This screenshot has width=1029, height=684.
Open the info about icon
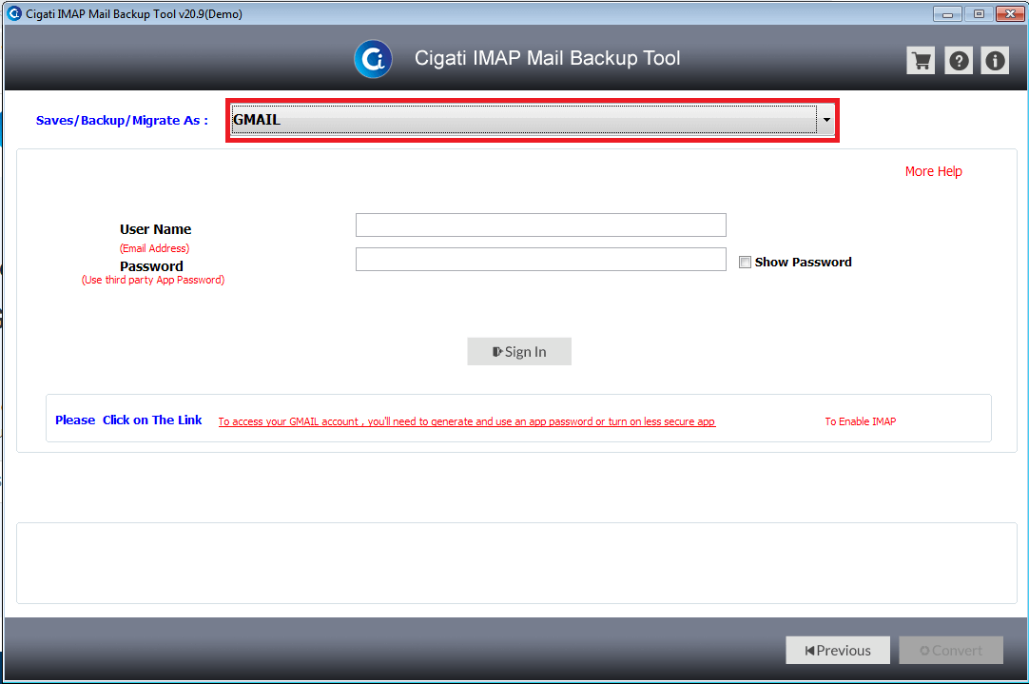[995, 61]
